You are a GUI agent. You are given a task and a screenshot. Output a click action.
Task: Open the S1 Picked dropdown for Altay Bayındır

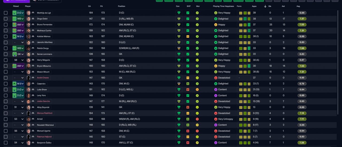[x=18, y=107]
